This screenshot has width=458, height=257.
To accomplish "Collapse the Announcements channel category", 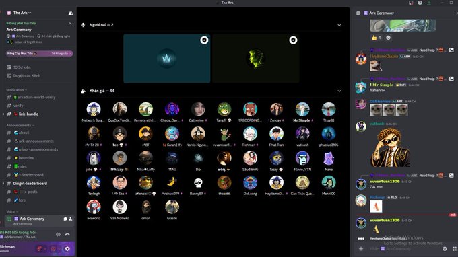I will [20, 125].
